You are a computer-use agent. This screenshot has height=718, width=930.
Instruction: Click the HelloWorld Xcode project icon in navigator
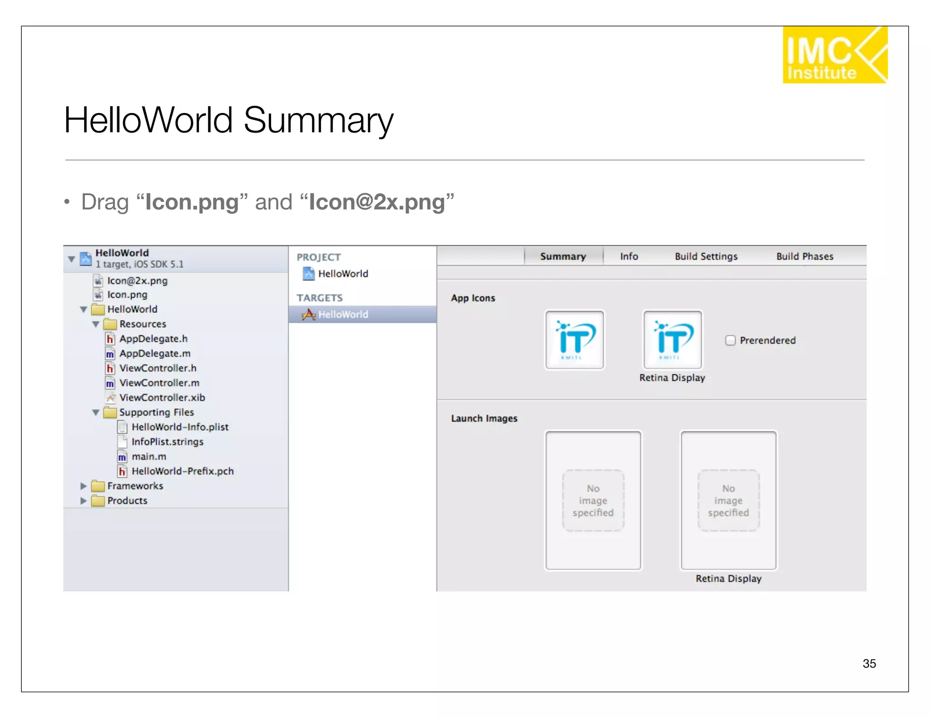[x=86, y=259]
